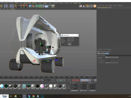Image resolution: width=131 pixels, height=98 pixels.
Task: Click the Apply coordinates button
Action: pyautogui.click(x=92, y=91)
